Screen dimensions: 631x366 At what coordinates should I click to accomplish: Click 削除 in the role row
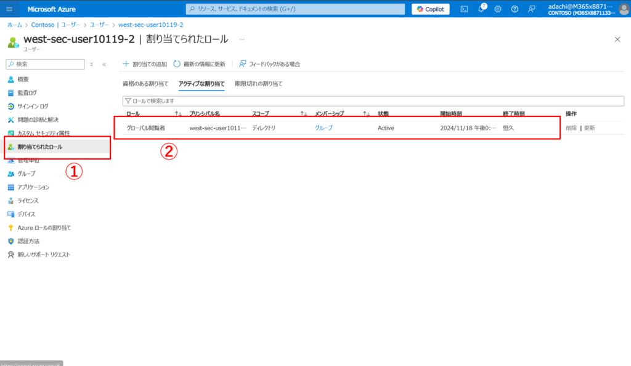[571, 128]
